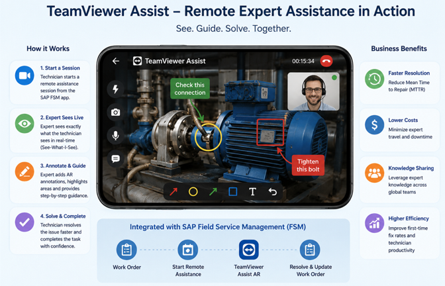Select the green arrow annotation tool
The image size is (445, 286).
pos(213,192)
